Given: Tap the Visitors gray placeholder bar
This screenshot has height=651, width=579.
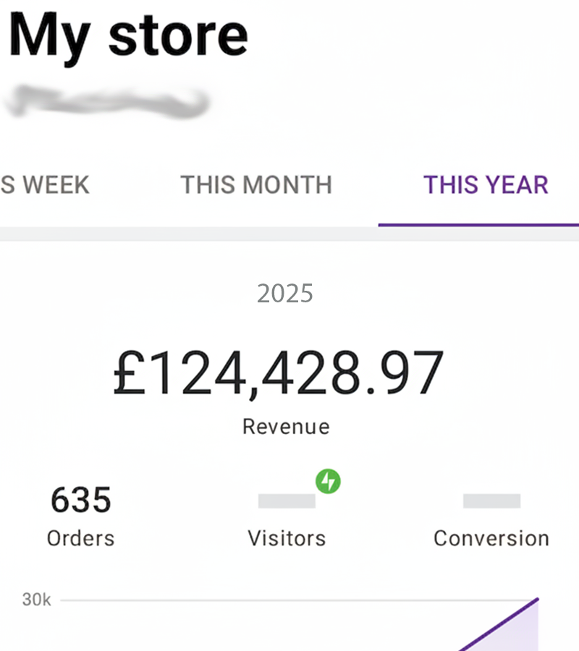Looking at the screenshot, I should point(287,501).
